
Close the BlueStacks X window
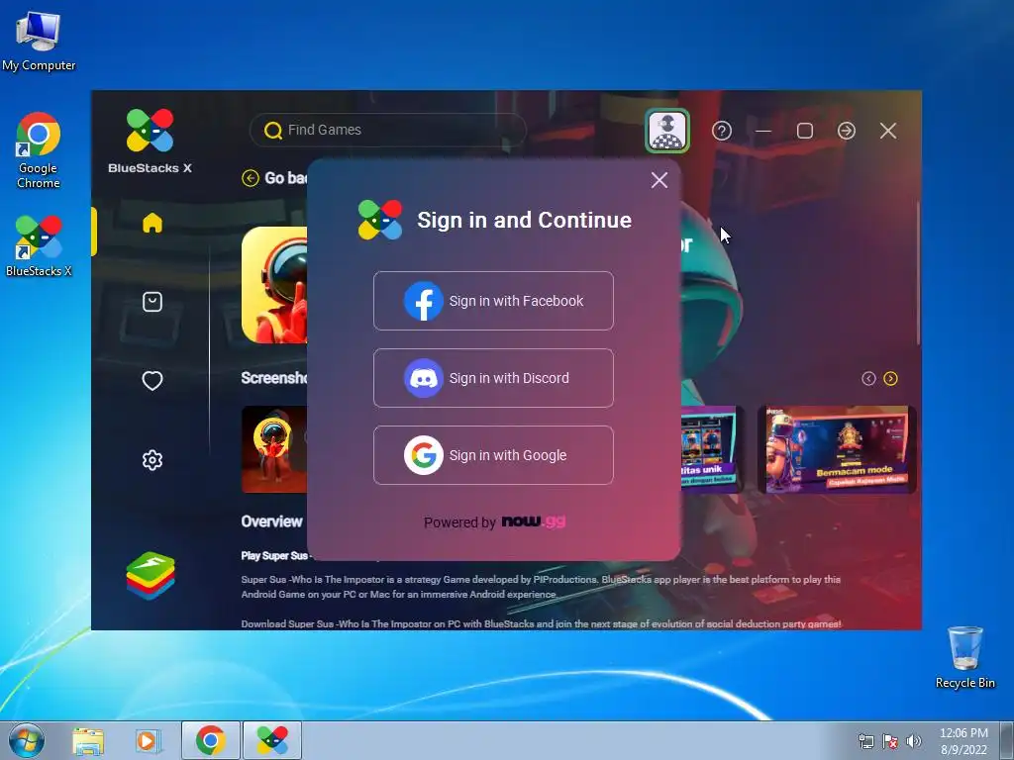click(888, 132)
